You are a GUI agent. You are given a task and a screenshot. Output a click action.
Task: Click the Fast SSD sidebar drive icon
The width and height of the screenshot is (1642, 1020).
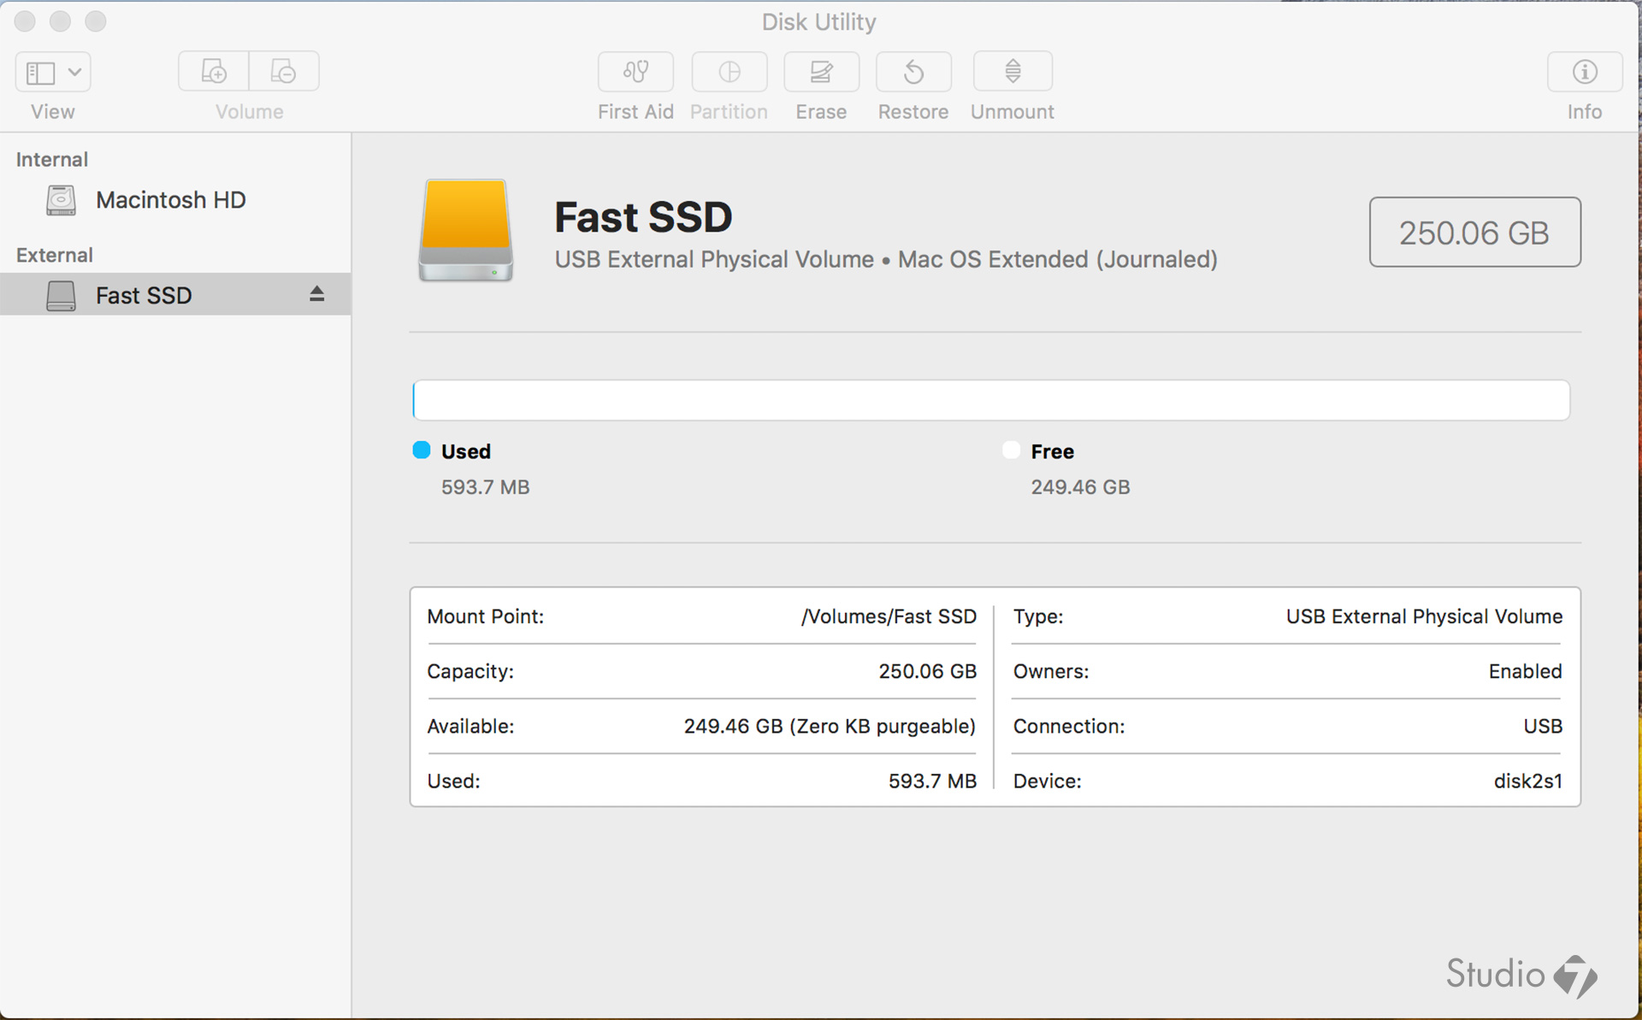(61, 296)
